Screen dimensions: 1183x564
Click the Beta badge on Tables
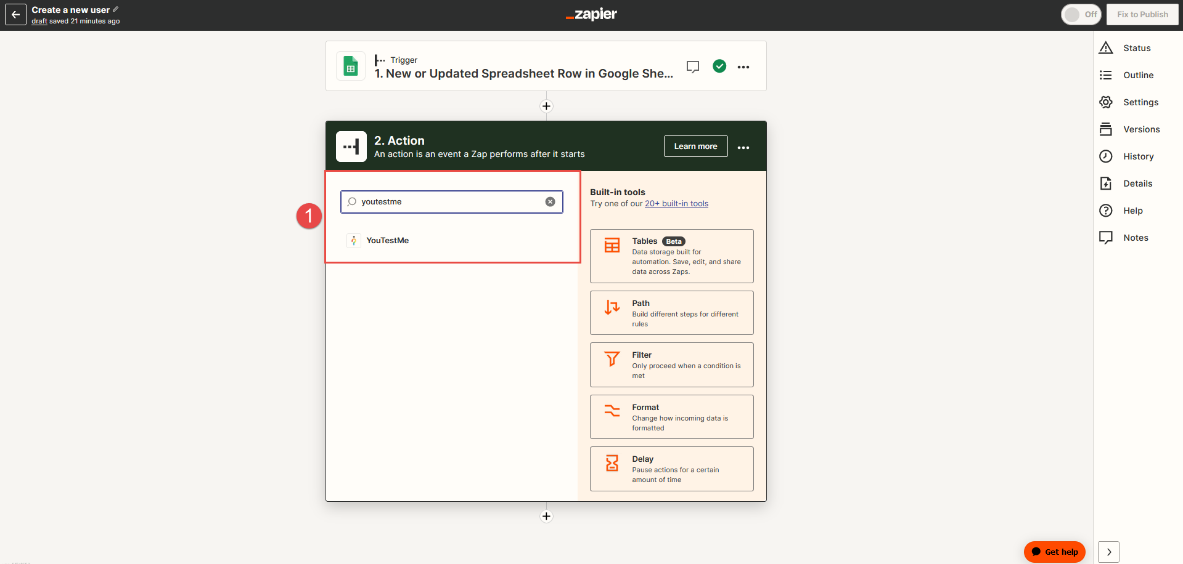(x=674, y=241)
